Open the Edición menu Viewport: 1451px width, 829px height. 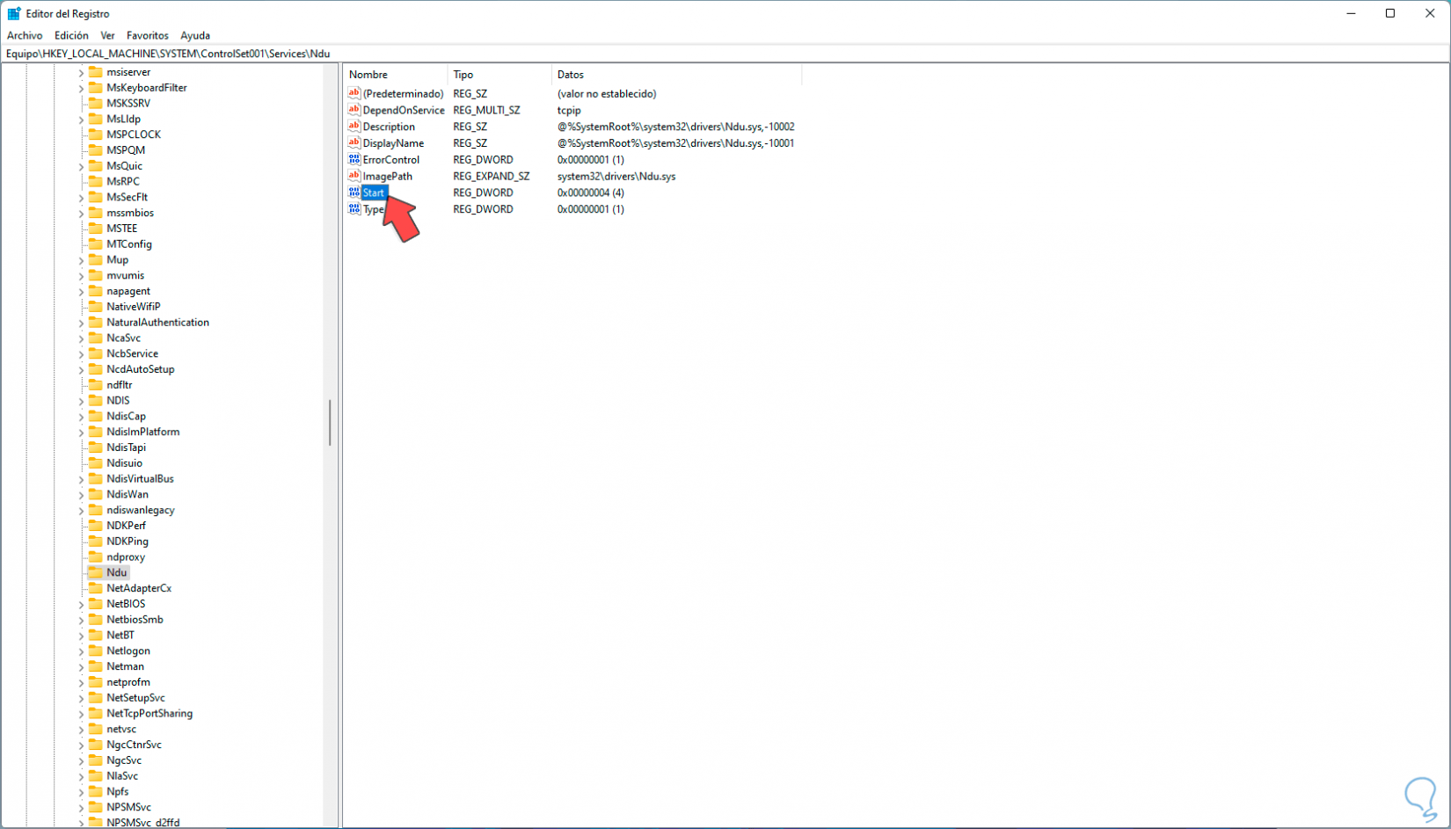(x=71, y=35)
